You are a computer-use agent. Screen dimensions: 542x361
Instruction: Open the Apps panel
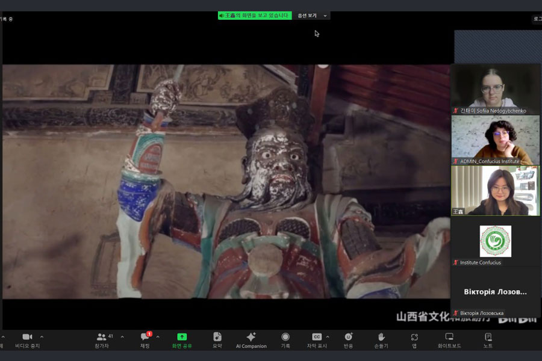click(414, 341)
